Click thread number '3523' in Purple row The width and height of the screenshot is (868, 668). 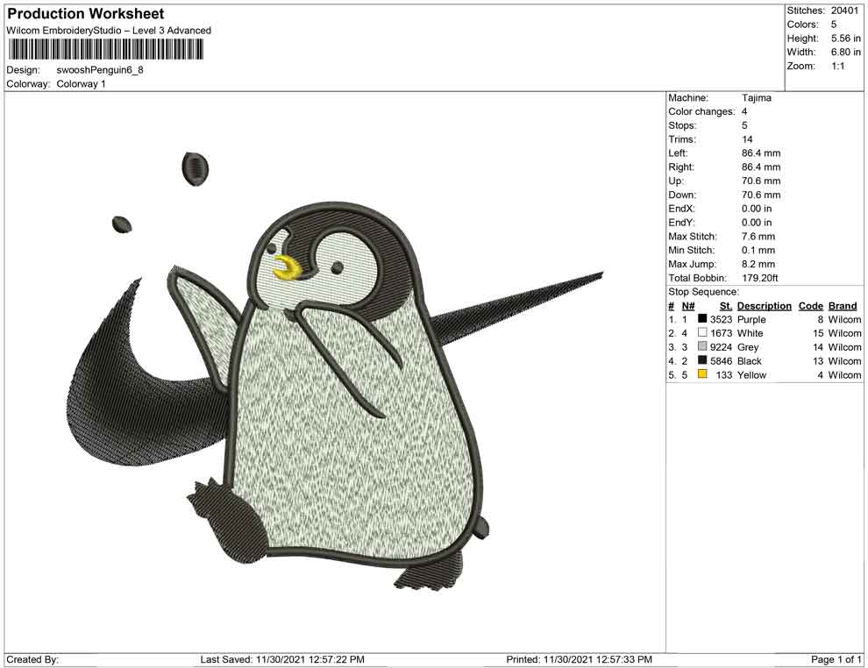pos(722,319)
